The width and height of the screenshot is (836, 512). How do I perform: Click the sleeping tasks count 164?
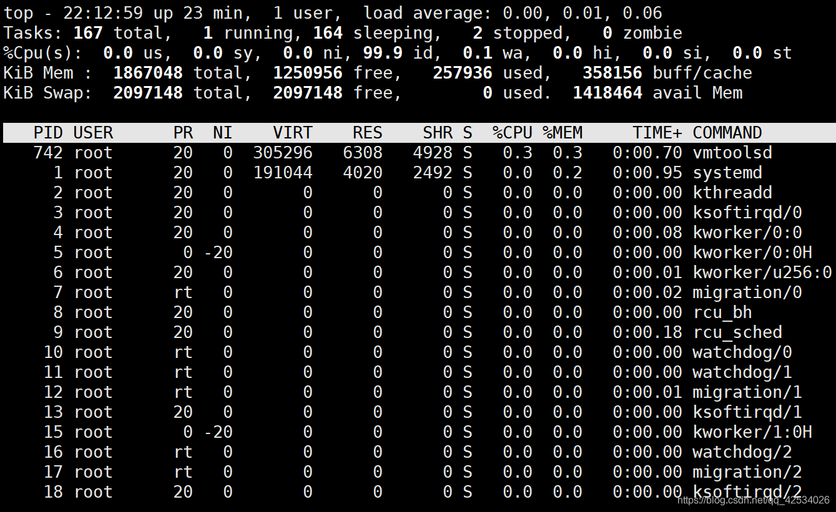click(328, 33)
